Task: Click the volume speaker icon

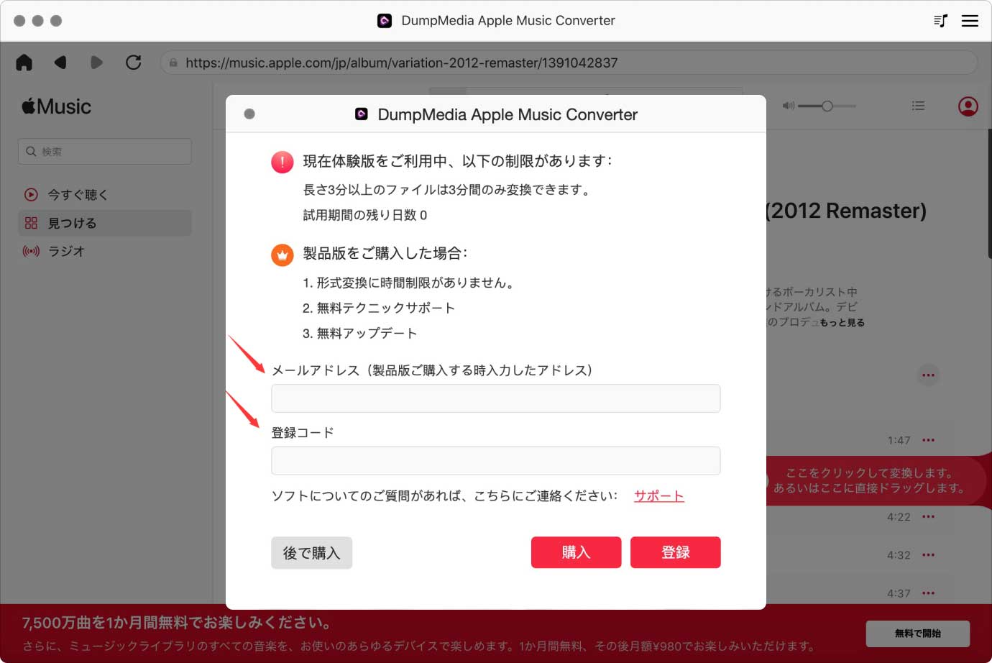Action: pyautogui.click(x=789, y=106)
